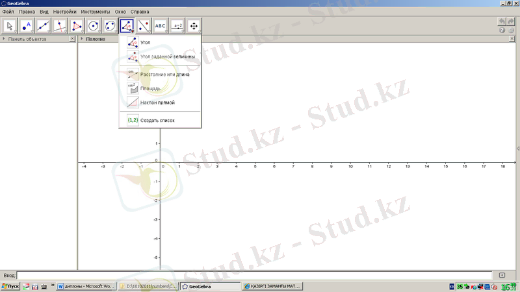The height and width of the screenshot is (292, 520).
Task: Close the Панель объектов panel
Action: 72,39
